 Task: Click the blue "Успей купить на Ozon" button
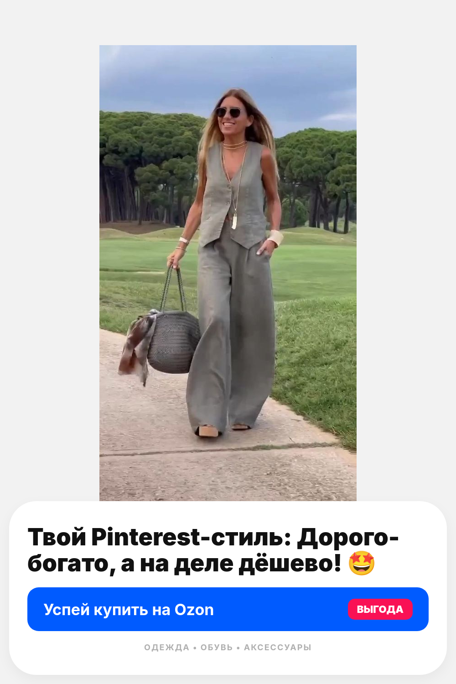click(x=228, y=609)
